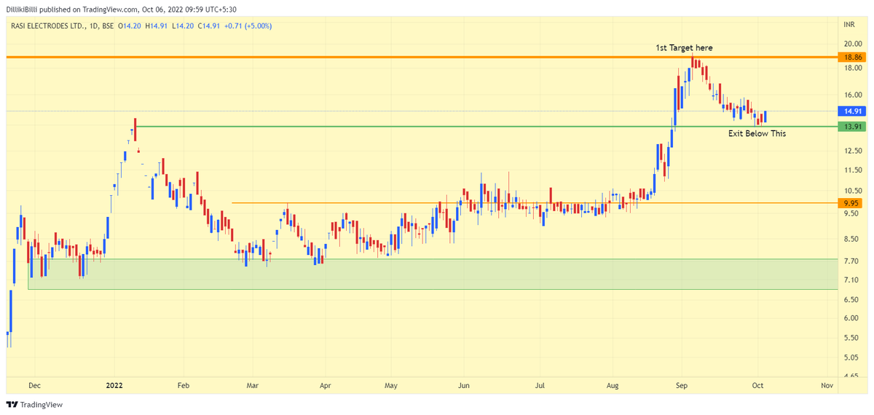Select the green 13.91 exit horizontal line
This screenshot has height=415, width=874.
487,127
